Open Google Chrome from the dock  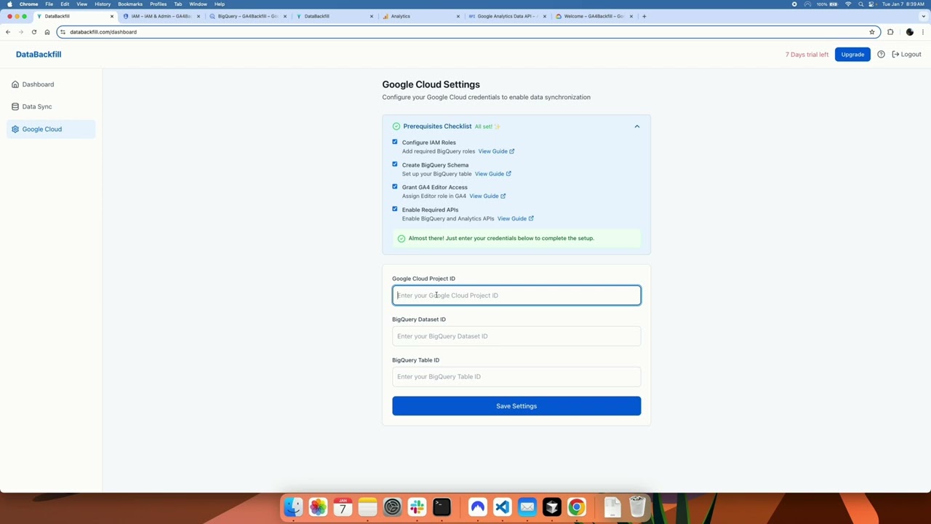pos(576,507)
